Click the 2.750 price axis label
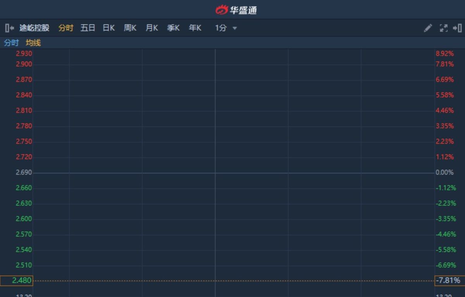 pos(24,142)
